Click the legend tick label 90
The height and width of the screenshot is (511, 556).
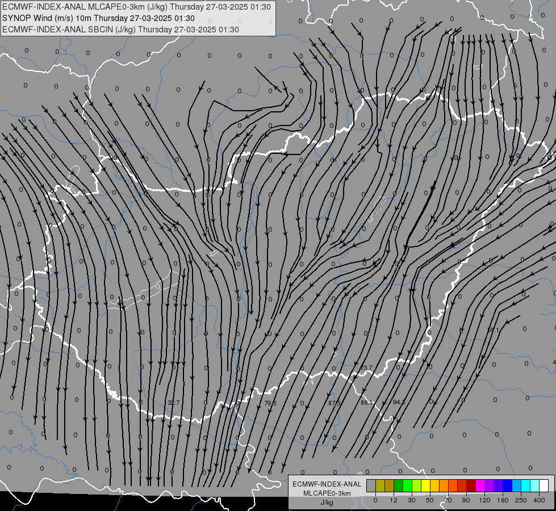pyautogui.click(x=466, y=500)
